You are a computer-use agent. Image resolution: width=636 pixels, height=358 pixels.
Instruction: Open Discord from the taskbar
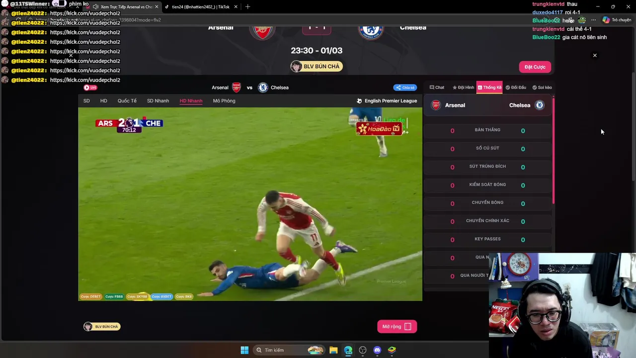click(377, 350)
